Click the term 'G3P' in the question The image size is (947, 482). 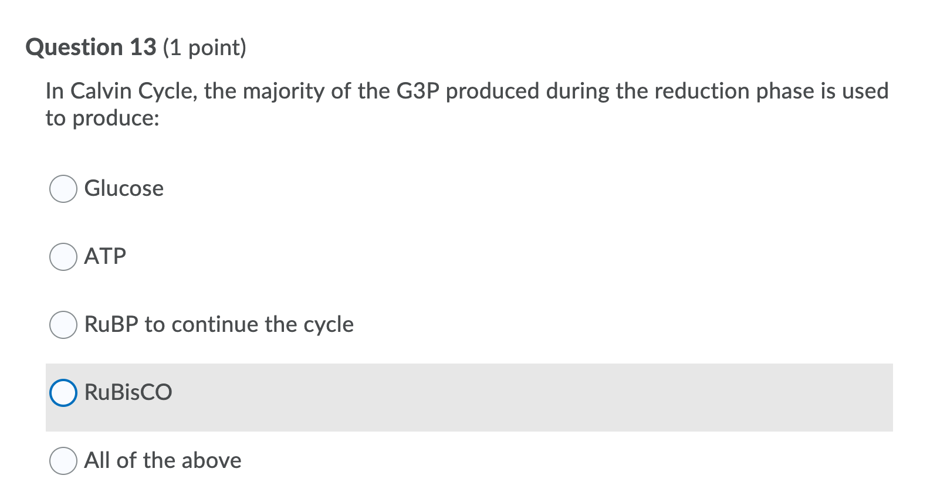click(418, 91)
